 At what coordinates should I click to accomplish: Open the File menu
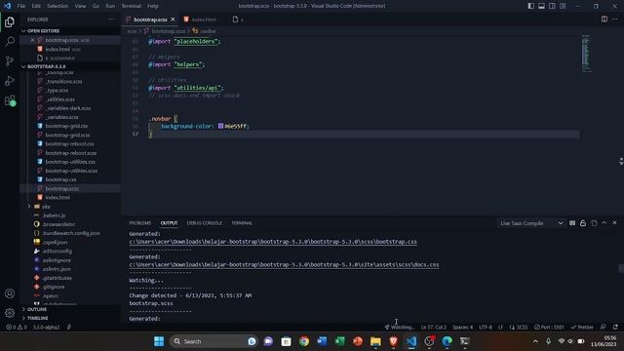tap(21, 6)
